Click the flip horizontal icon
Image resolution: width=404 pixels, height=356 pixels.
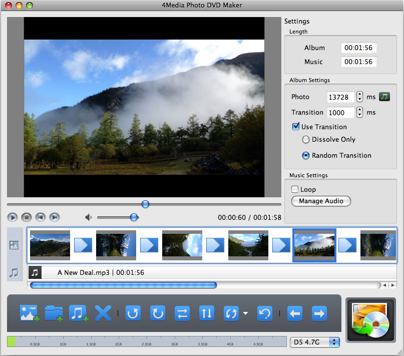click(182, 313)
